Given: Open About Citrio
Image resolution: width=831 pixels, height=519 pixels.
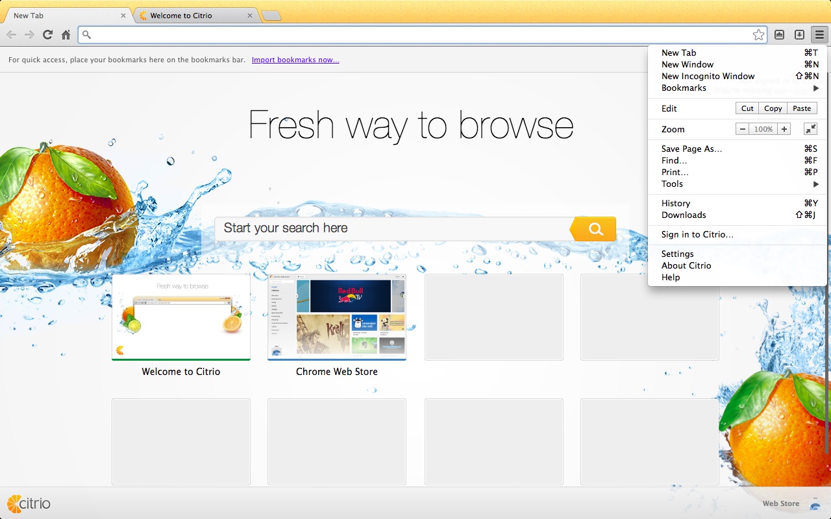Looking at the screenshot, I should pos(738,265).
